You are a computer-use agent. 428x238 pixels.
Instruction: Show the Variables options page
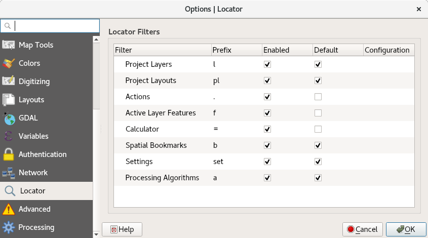47,136
